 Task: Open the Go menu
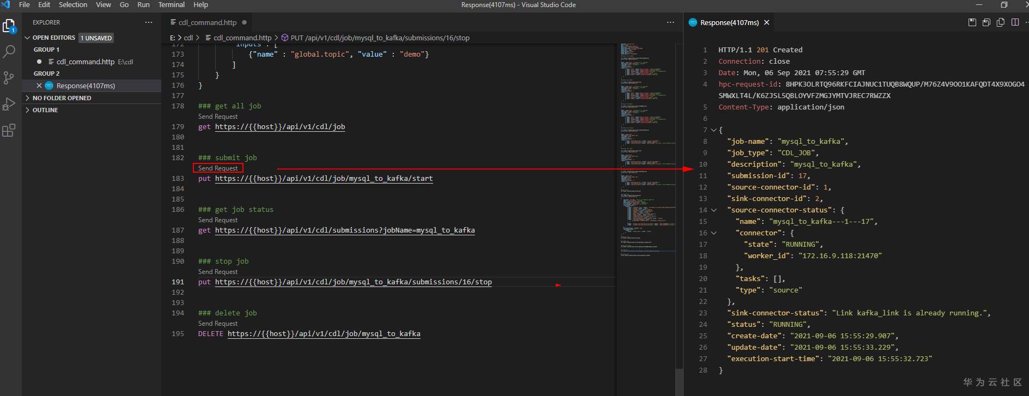tap(124, 4)
